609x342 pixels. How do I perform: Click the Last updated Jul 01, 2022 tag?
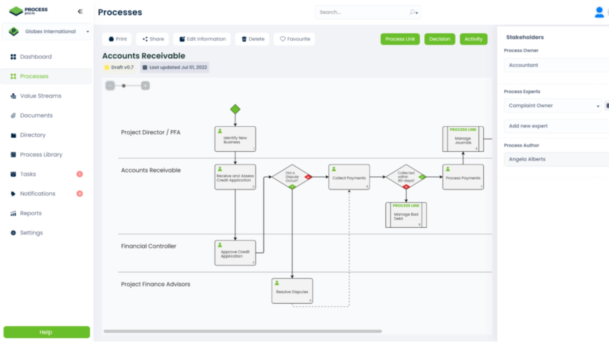click(x=175, y=67)
